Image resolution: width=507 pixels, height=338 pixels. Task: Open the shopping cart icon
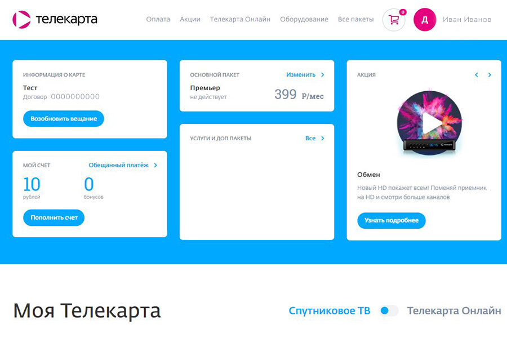click(394, 20)
